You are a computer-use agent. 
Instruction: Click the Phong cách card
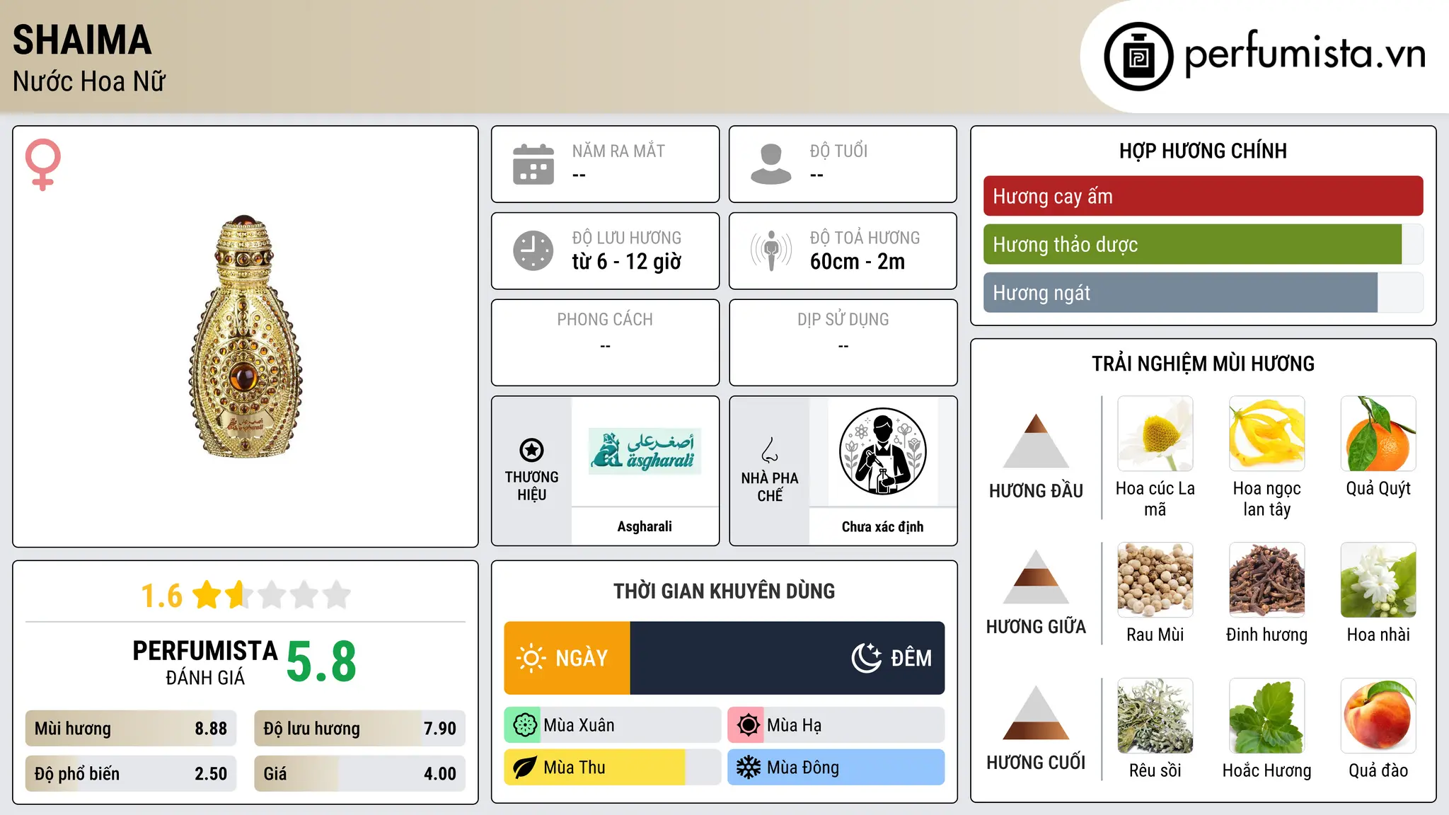(x=605, y=342)
